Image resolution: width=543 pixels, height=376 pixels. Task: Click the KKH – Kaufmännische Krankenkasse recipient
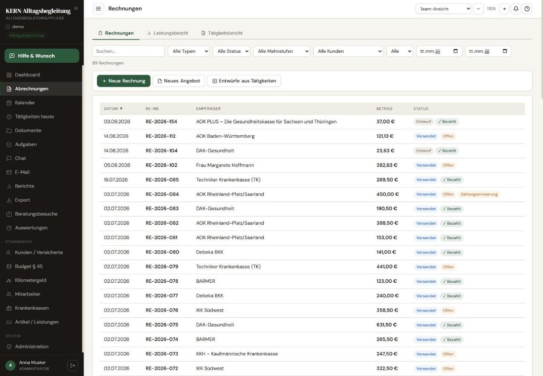[237, 354]
